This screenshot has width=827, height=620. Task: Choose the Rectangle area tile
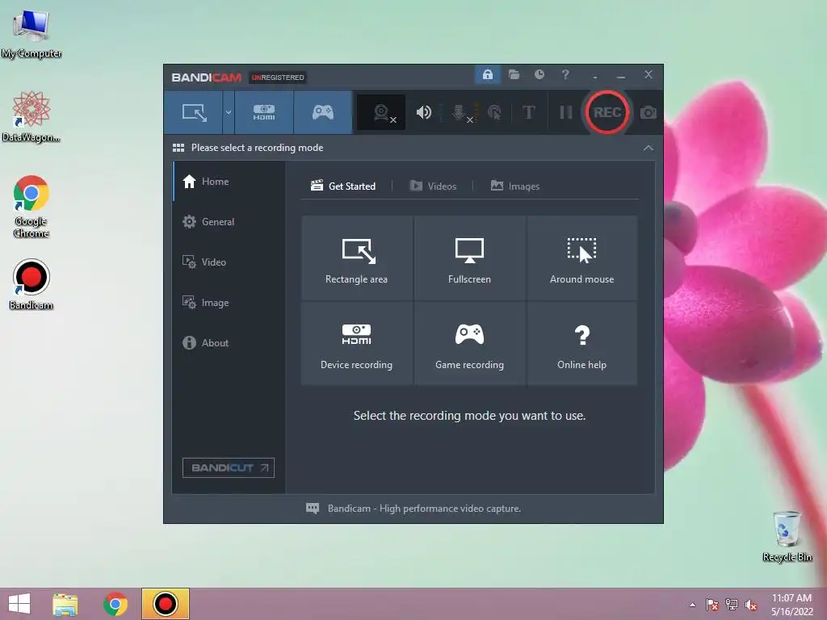point(356,258)
